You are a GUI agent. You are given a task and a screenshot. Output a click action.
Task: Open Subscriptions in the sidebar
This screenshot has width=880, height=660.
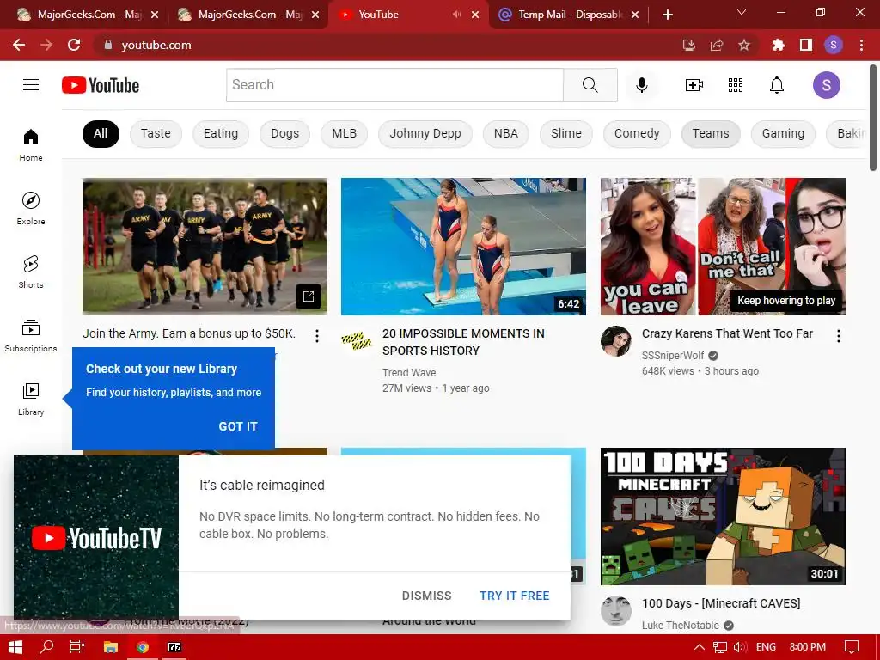tap(31, 336)
